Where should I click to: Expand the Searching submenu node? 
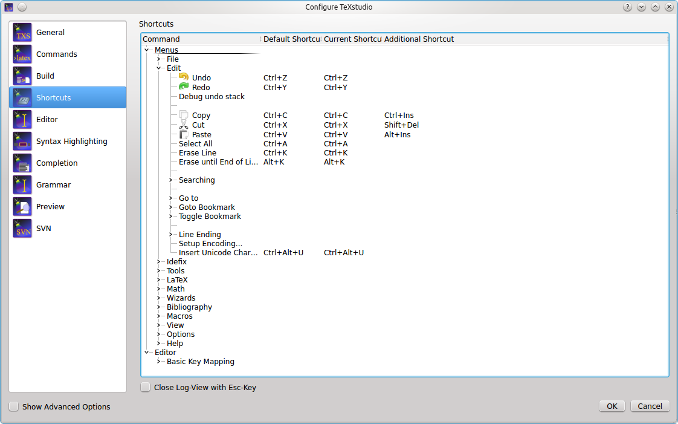point(171,180)
